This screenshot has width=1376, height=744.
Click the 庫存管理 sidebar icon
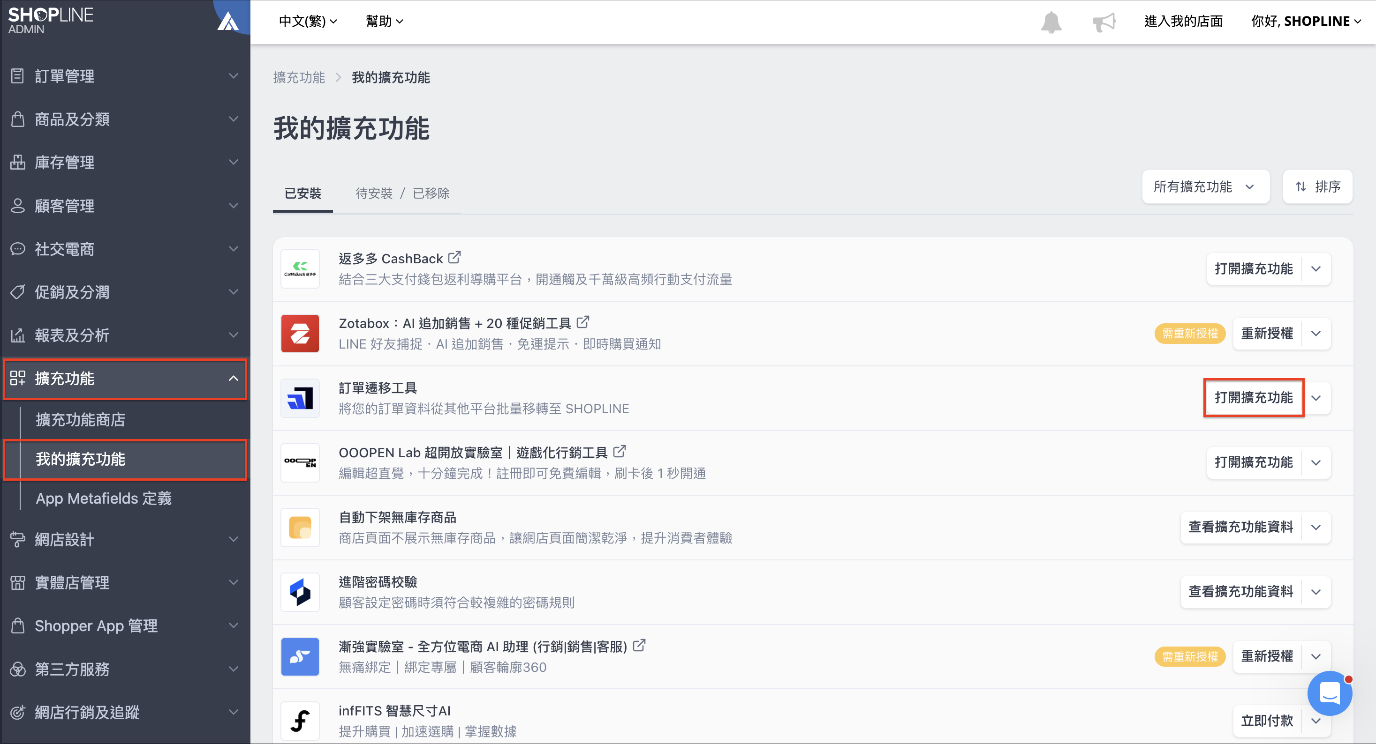pyautogui.click(x=18, y=162)
